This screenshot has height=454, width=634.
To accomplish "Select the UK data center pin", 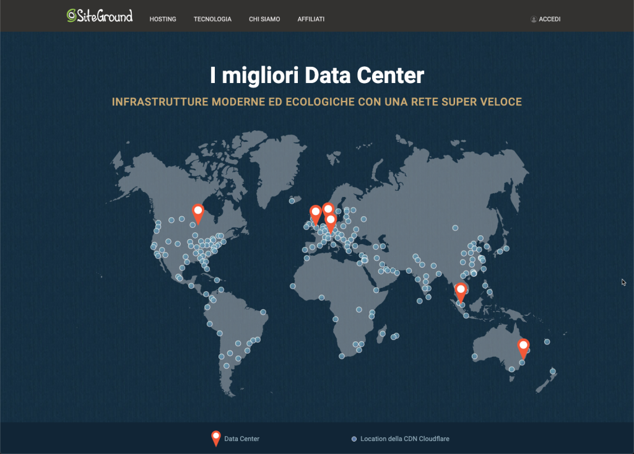I will [315, 215].
